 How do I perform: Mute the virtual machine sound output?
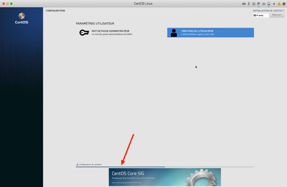[x=263, y=4]
